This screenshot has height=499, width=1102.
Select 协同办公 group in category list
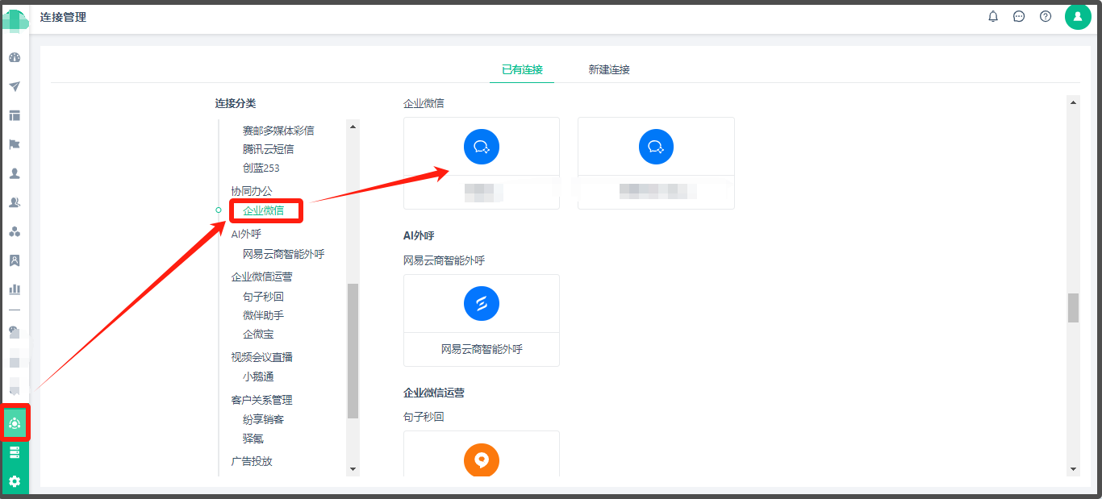pos(252,190)
